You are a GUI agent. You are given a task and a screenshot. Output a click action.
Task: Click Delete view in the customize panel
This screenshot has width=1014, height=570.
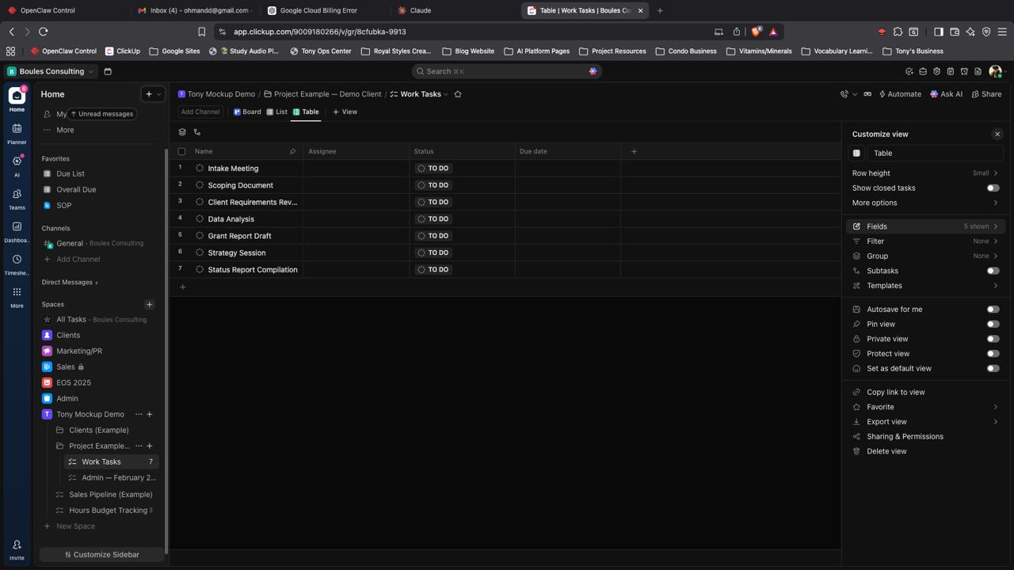[x=886, y=451]
